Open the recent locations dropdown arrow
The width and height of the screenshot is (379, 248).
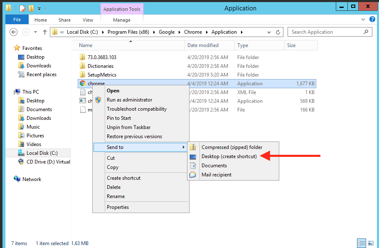pyautogui.click(x=35, y=32)
